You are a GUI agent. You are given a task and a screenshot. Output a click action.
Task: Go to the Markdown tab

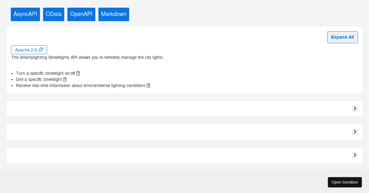click(114, 14)
